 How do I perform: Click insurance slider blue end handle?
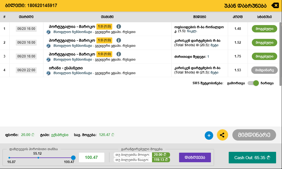click(73, 158)
